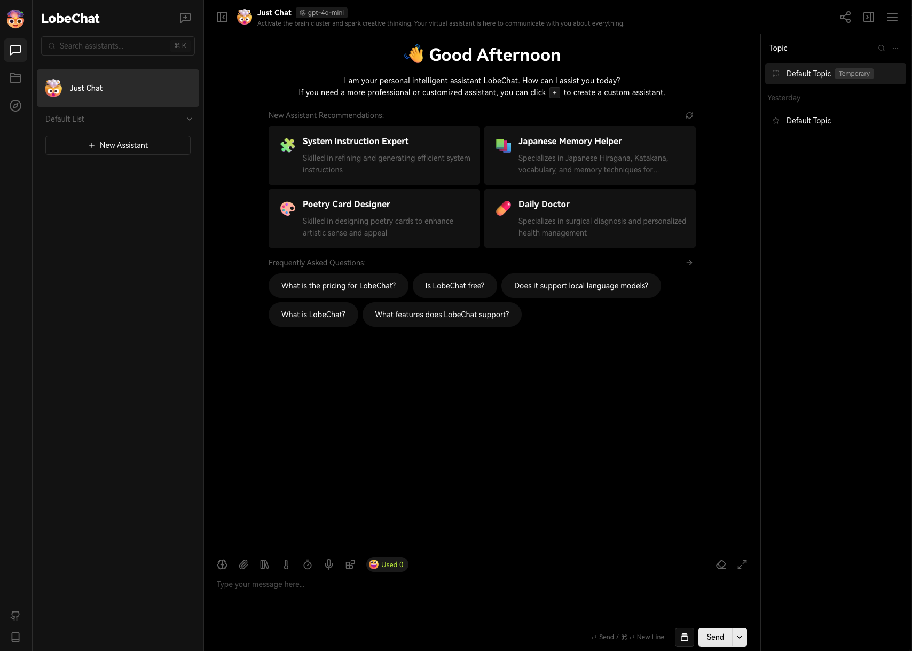Clear the chat with the eraser icon
Image resolution: width=912 pixels, height=651 pixels.
coord(721,564)
